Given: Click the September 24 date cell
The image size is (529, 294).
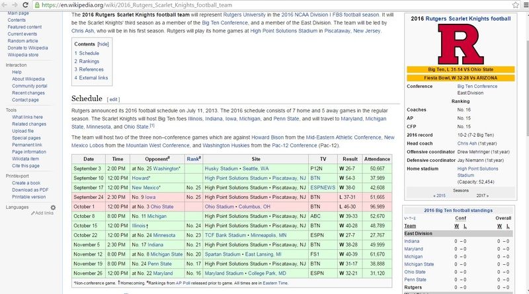Looking at the screenshot, I should tap(89, 198).
